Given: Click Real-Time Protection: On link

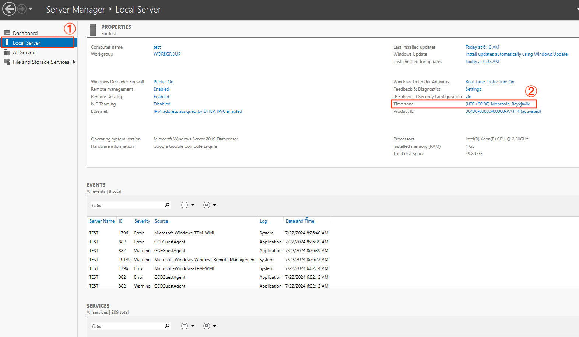Looking at the screenshot, I should 490,82.
